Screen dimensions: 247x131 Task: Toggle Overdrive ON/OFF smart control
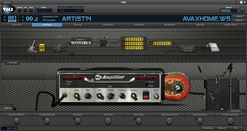pos(16,121)
